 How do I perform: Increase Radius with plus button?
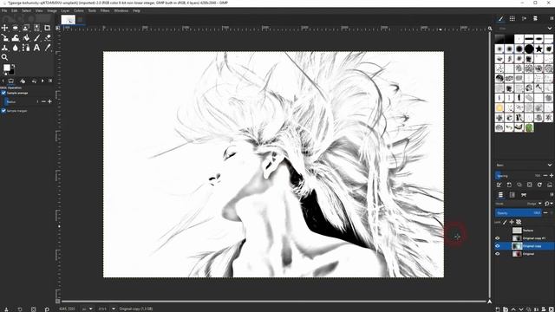[49, 101]
